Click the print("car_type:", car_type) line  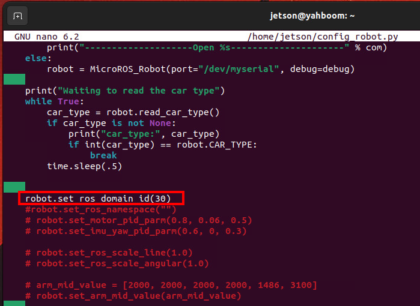[x=144, y=134]
